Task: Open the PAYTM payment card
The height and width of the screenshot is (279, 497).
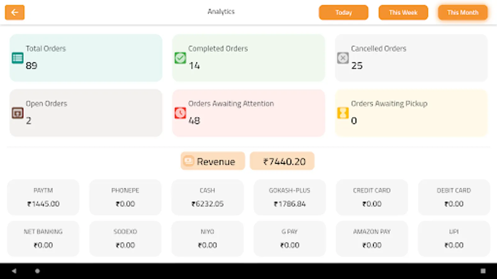Action: (x=43, y=197)
